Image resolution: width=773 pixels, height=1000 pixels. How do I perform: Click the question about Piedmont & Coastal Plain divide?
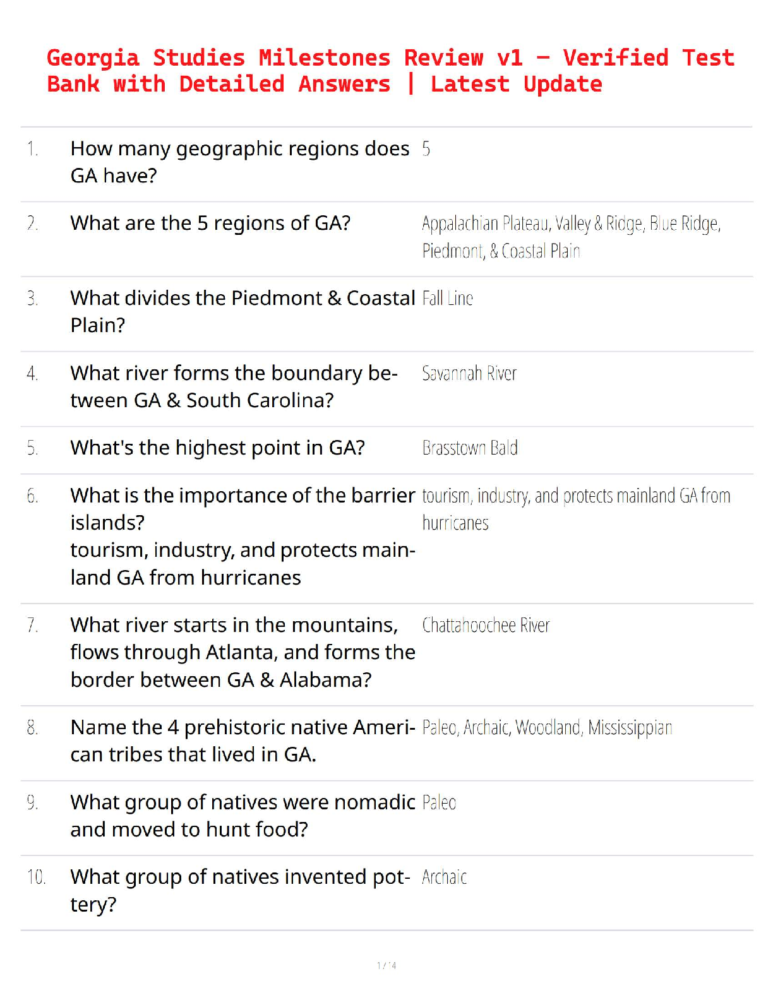tap(242, 311)
